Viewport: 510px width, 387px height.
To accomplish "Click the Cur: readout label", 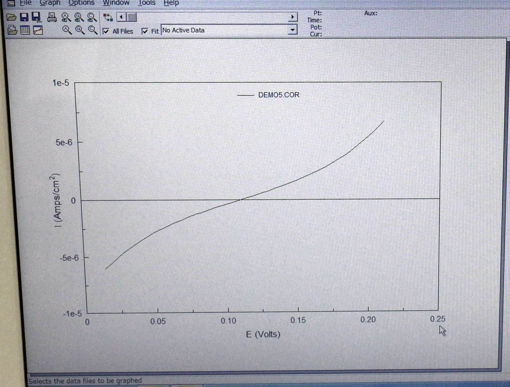I will (316, 34).
